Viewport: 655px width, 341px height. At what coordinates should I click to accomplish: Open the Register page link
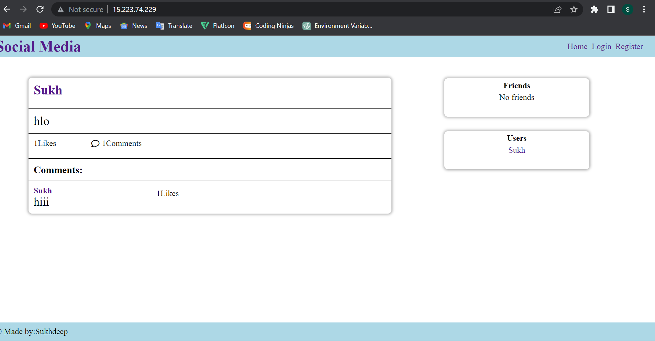point(629,46)
